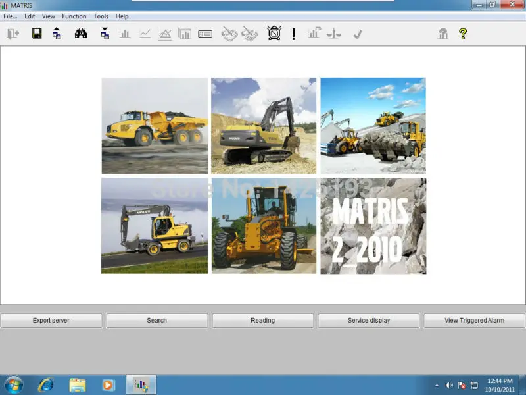Open Internet Explorer from the taskbar
Viewport: 526px width, 395px height.
click(46, 384)
